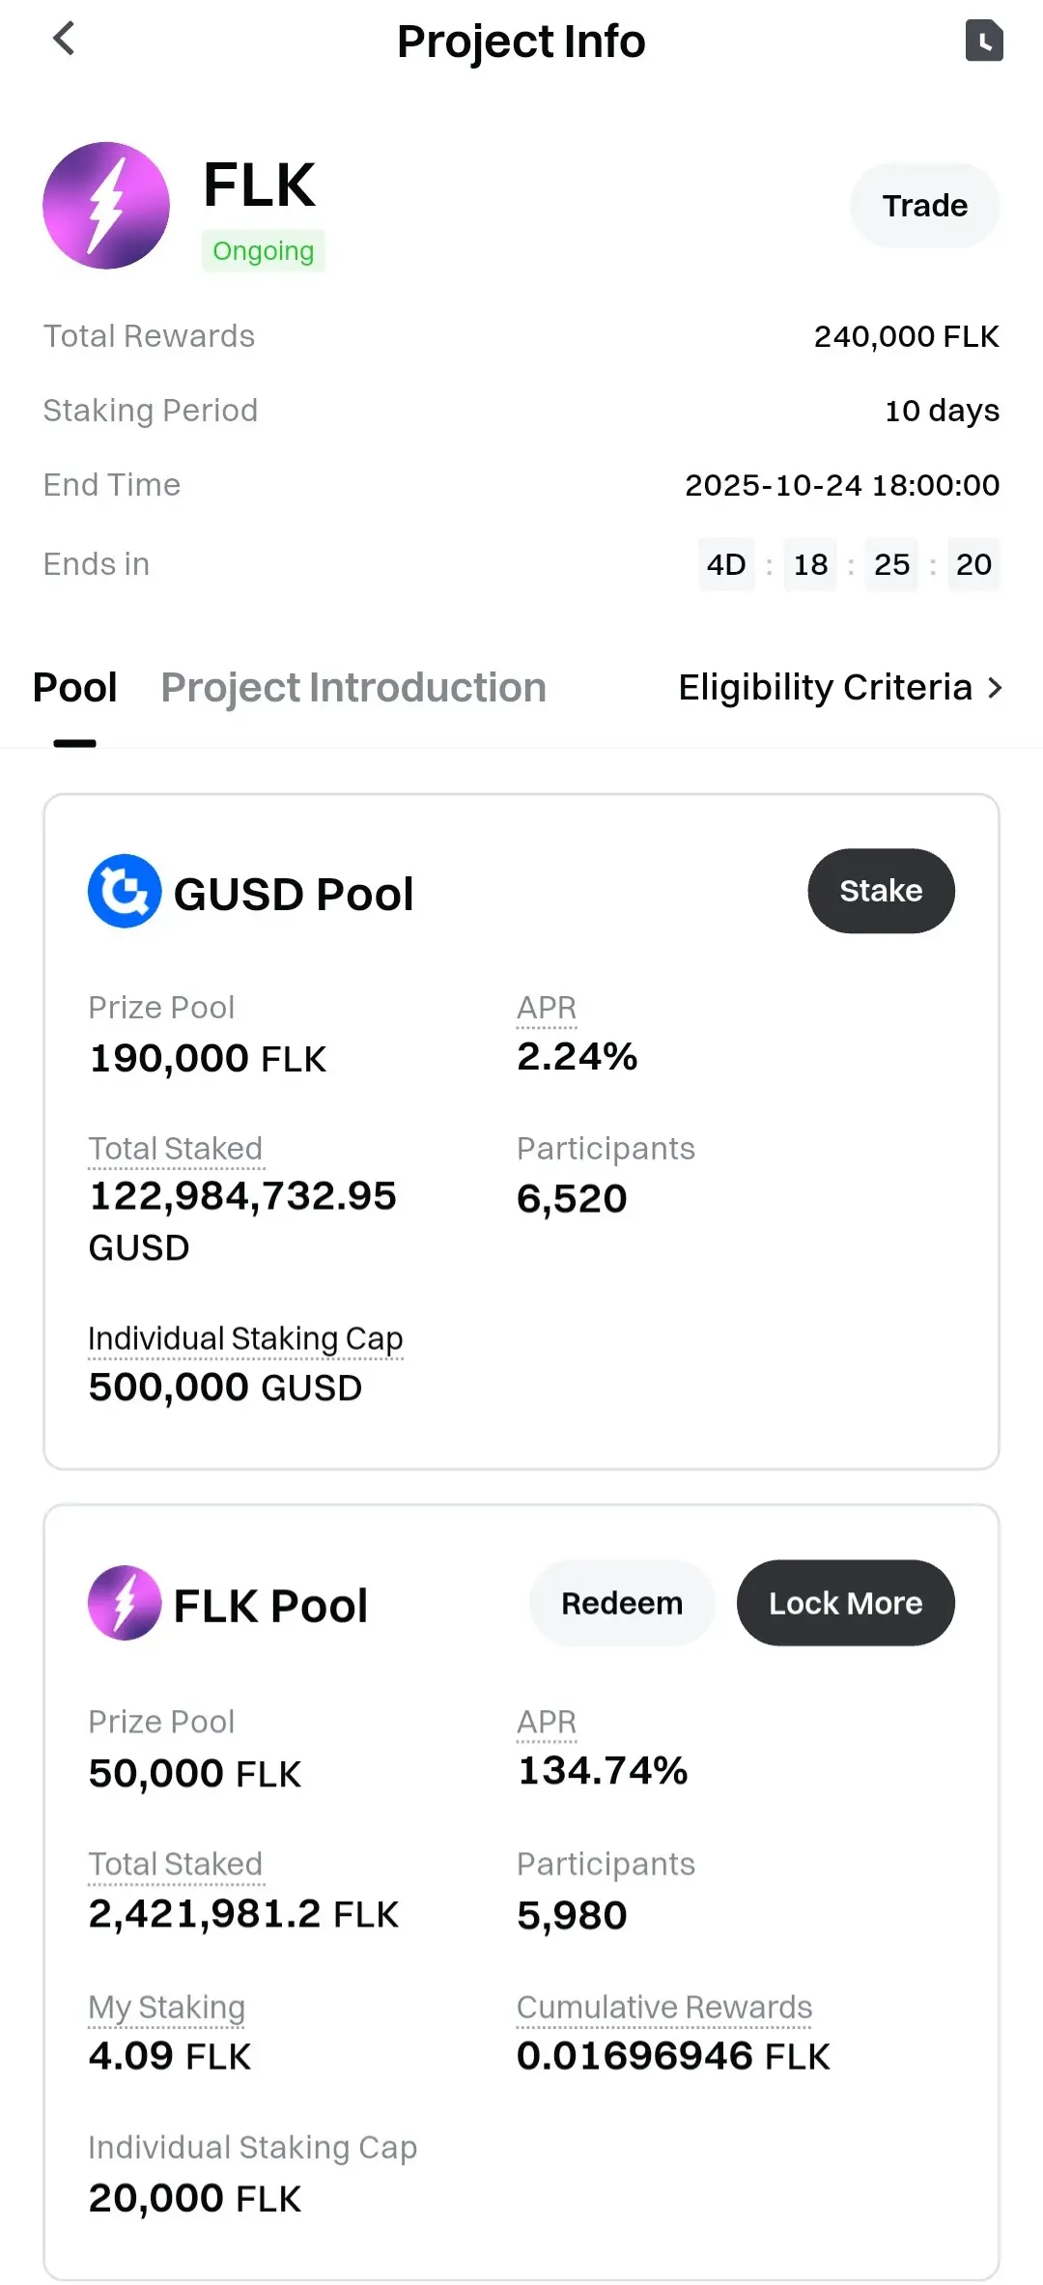
Task: Open the Project Introduction tab
Action: point(353,688)
